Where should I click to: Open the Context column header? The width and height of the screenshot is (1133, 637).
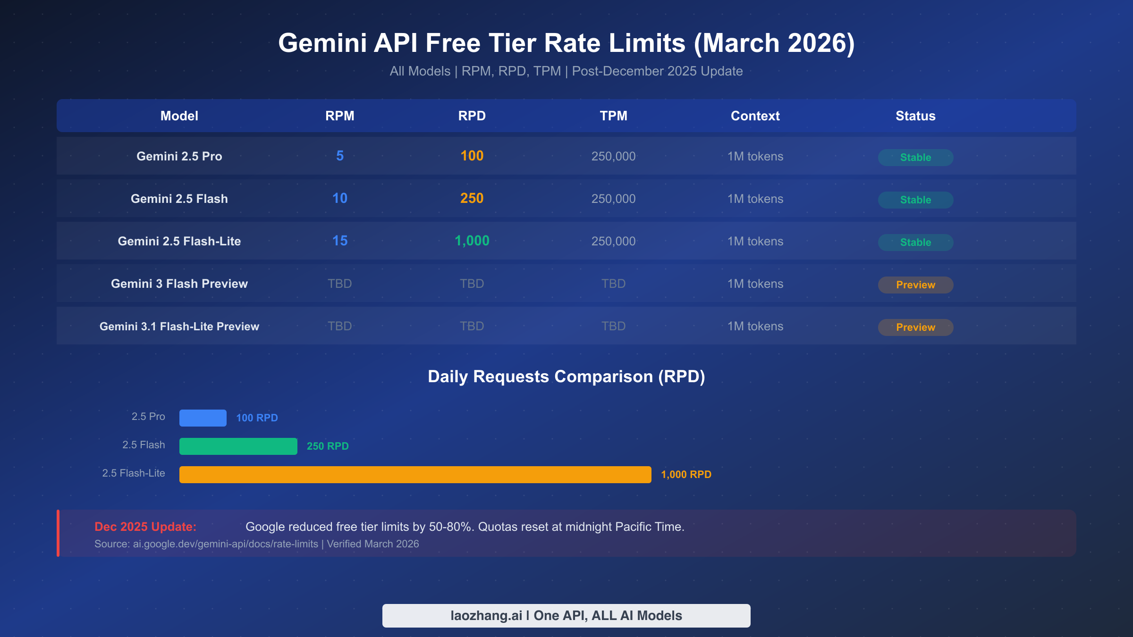tap(755, 116)
